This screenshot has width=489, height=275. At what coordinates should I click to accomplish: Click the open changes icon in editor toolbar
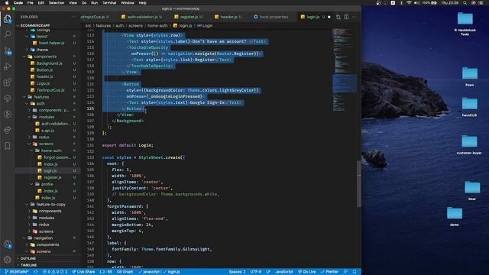click(x=338, y=17)
